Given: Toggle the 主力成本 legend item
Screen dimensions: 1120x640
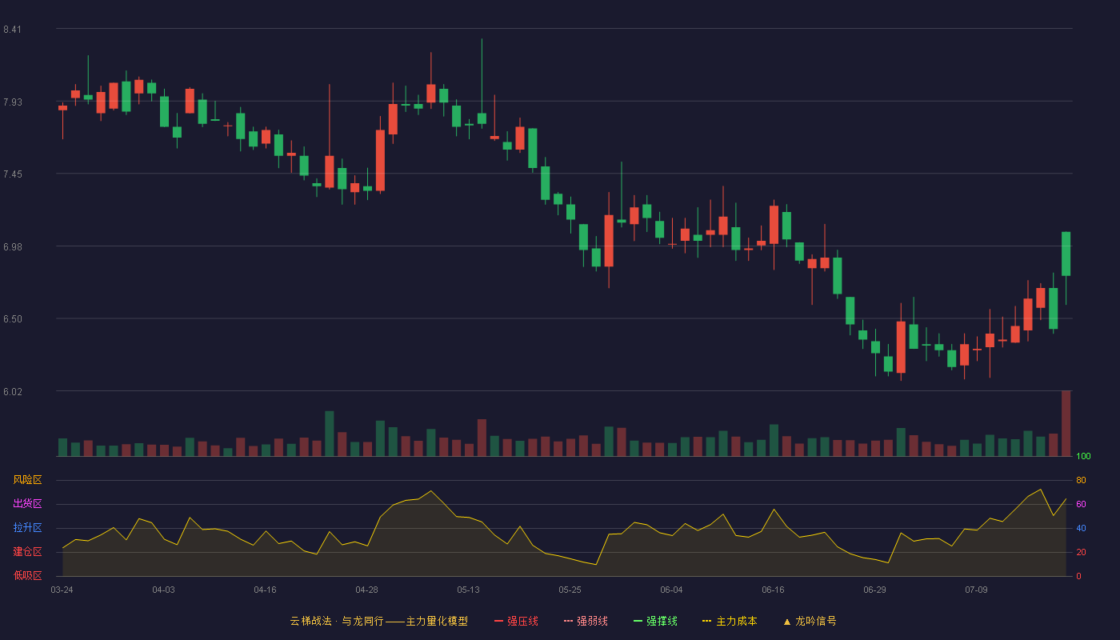Looking at the screenshot, I should coord(730,621).
